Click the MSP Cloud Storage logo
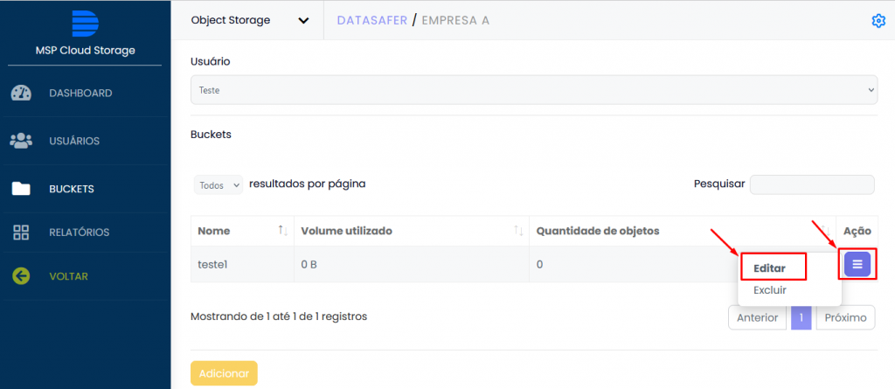This screenshot has height=389, width=895. click(85, 24)
